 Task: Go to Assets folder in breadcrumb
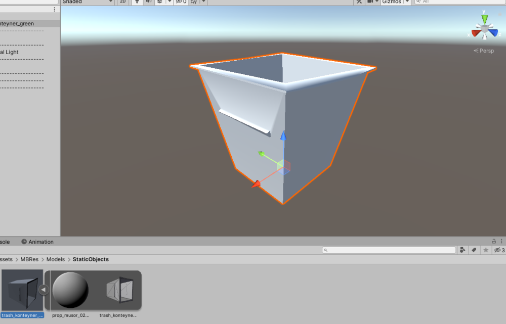click(x=6, y=259)
